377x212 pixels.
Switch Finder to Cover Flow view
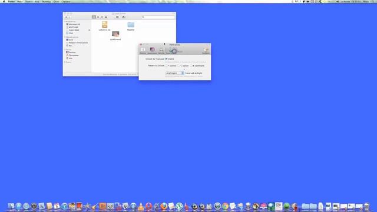click(106, 17)
